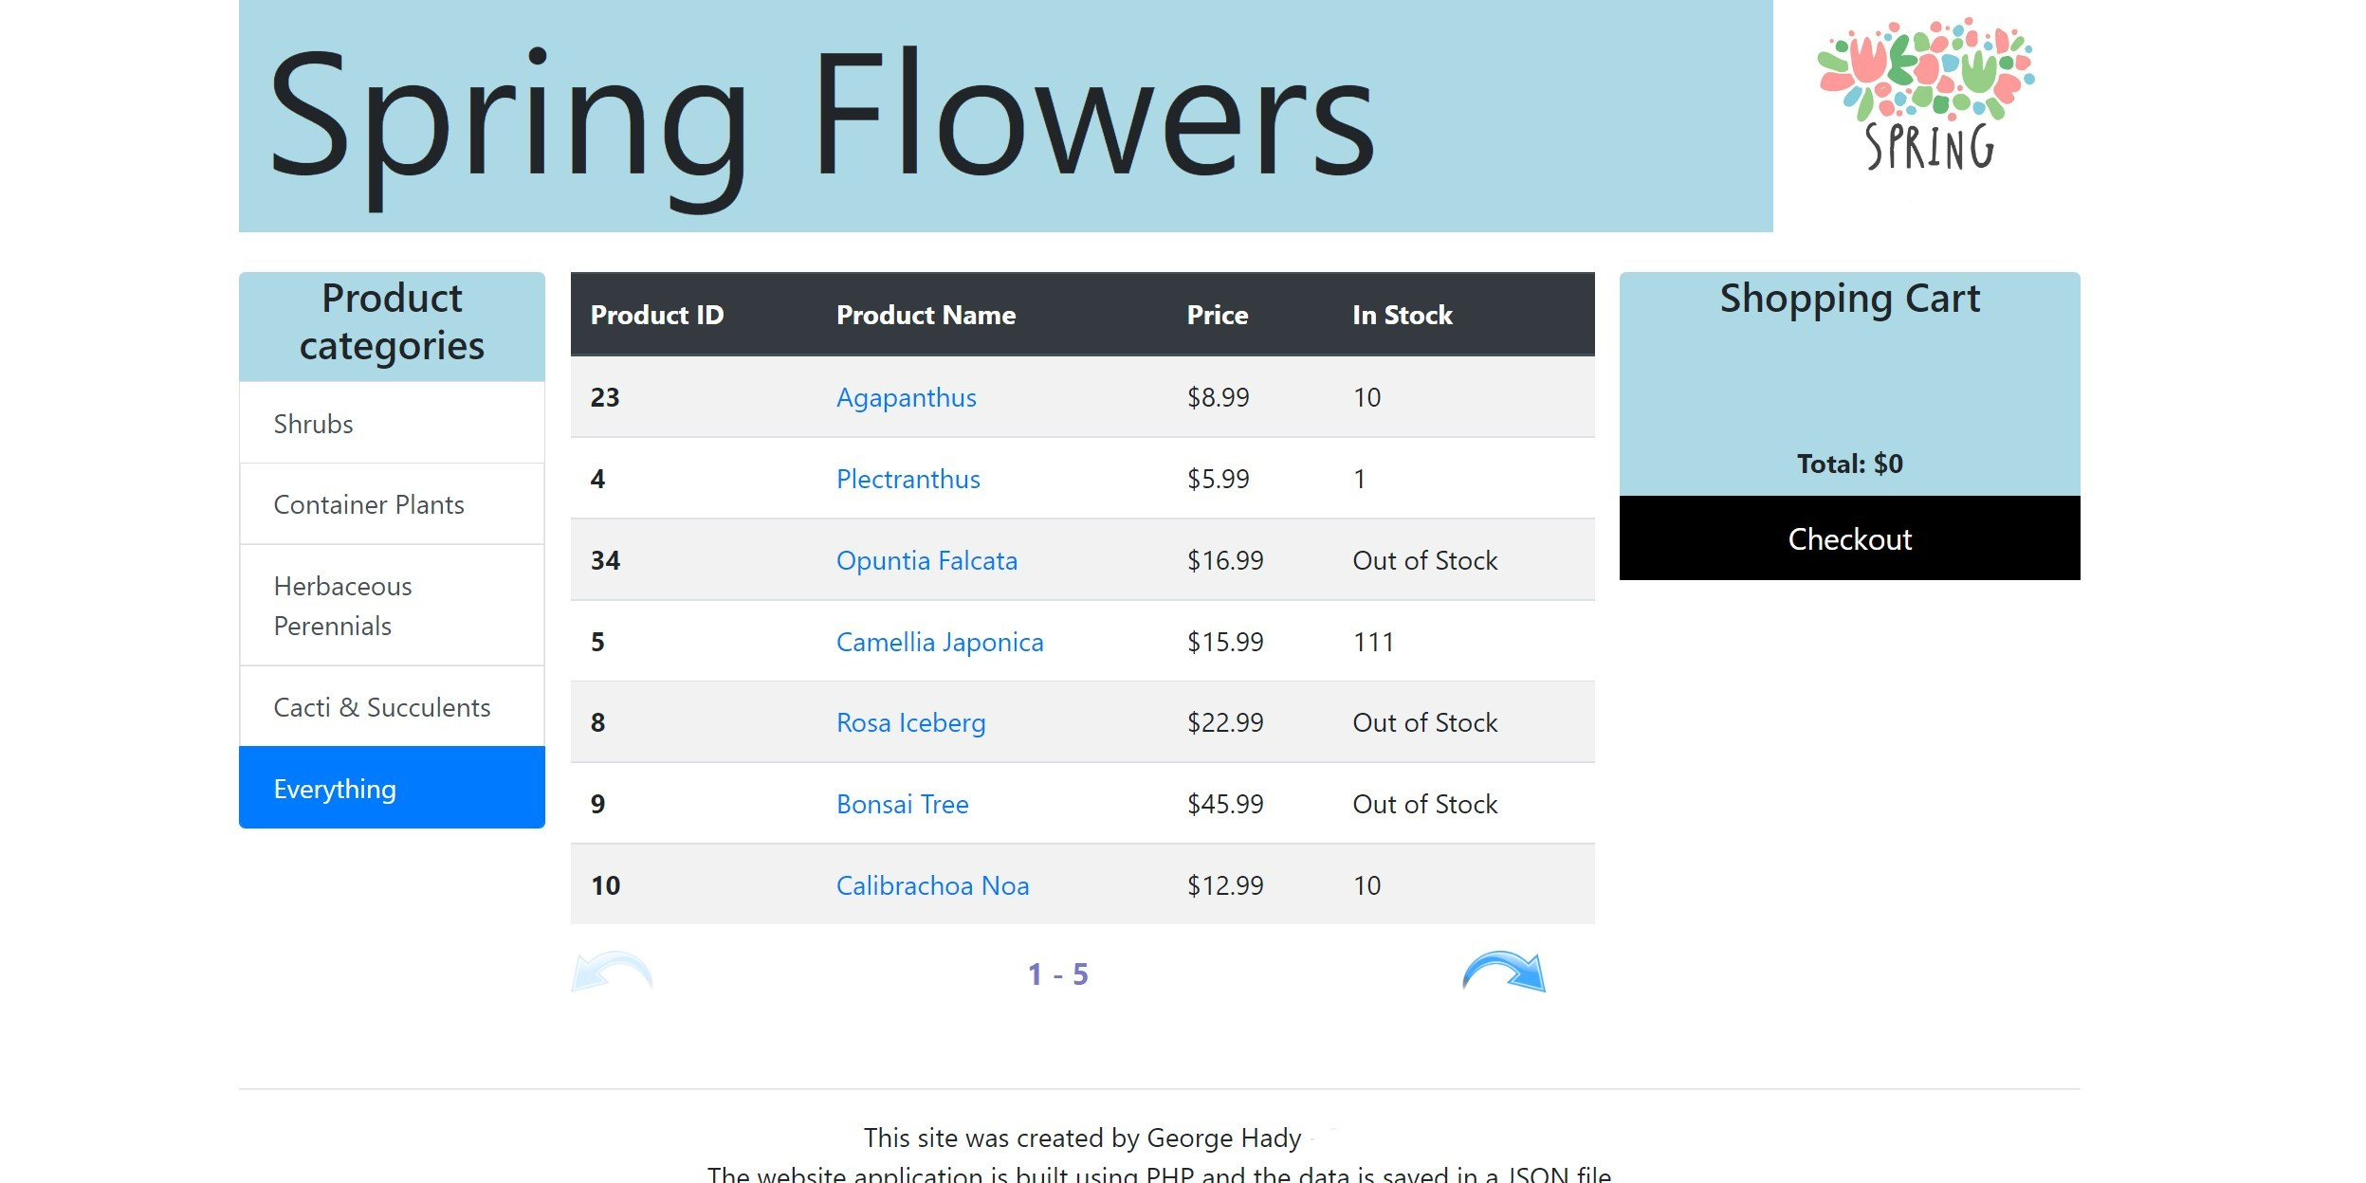The height and width of the screenshot is (1183, 2366).
Task: Open the Agapanthus product link
Action: tap(906, 397)
